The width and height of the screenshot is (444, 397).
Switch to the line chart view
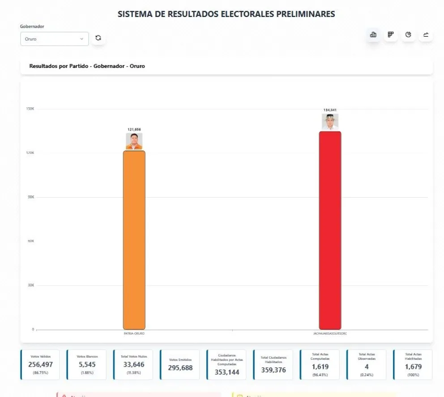[x=426, y=35]
